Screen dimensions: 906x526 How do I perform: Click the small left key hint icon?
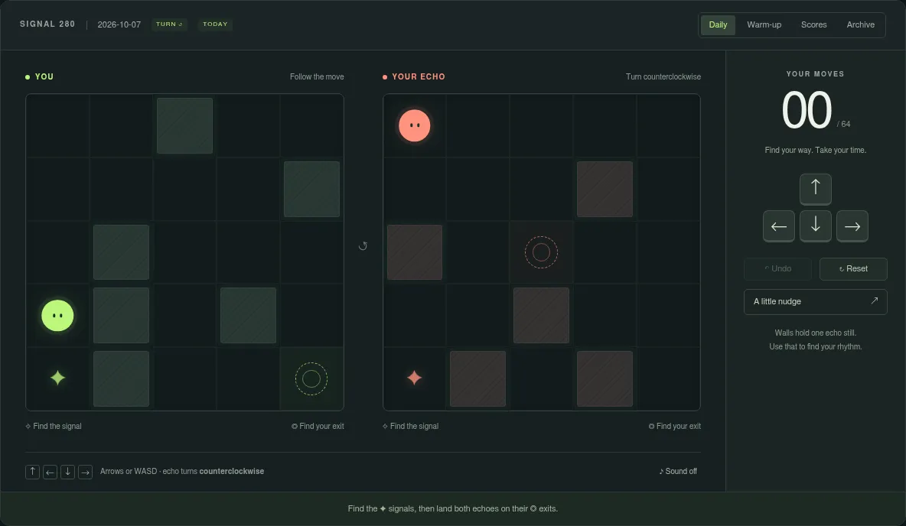[50, 472]
